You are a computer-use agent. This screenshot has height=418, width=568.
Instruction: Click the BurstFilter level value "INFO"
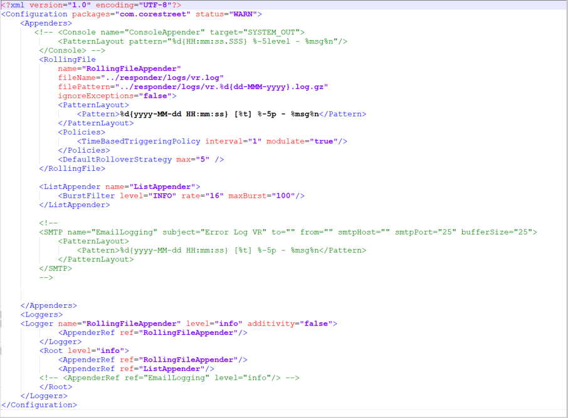pos(162,196)
